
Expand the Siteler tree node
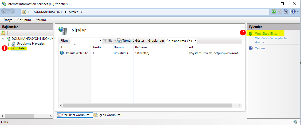tap(8, 49)
